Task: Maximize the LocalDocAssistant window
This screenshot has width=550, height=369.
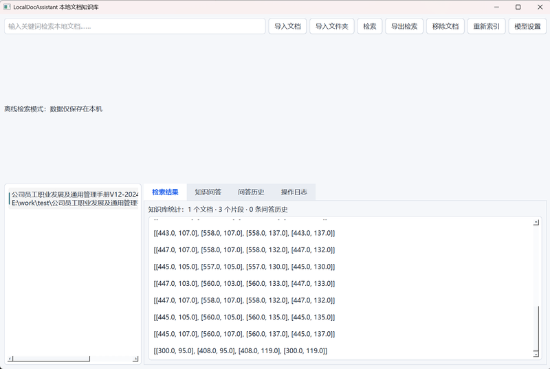Action: [x=518, y=7]
